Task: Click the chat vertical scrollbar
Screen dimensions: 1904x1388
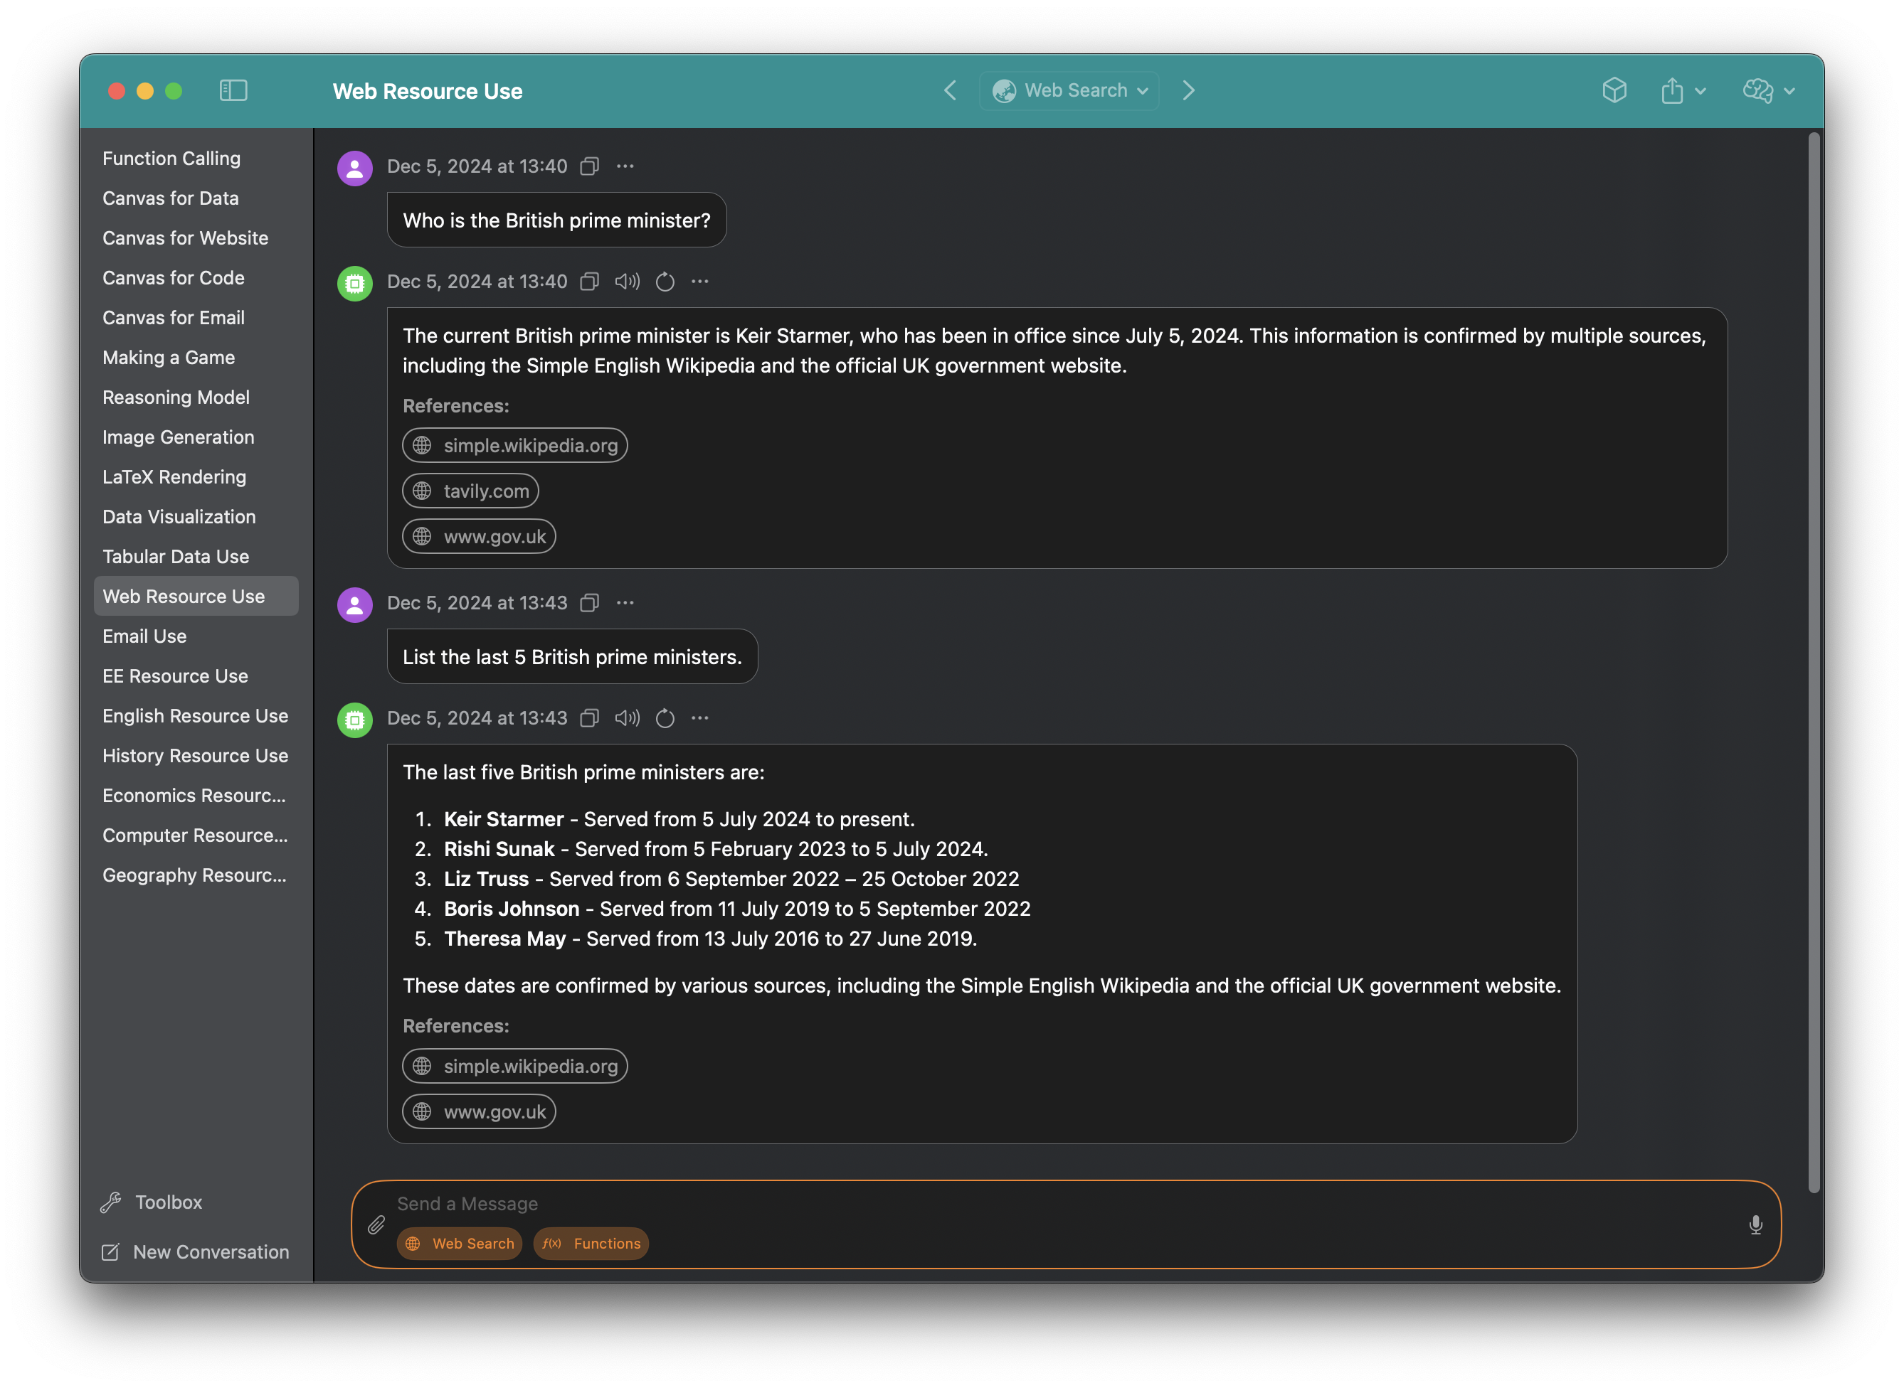Action: pyautogui.click(x=1813, y=661)
